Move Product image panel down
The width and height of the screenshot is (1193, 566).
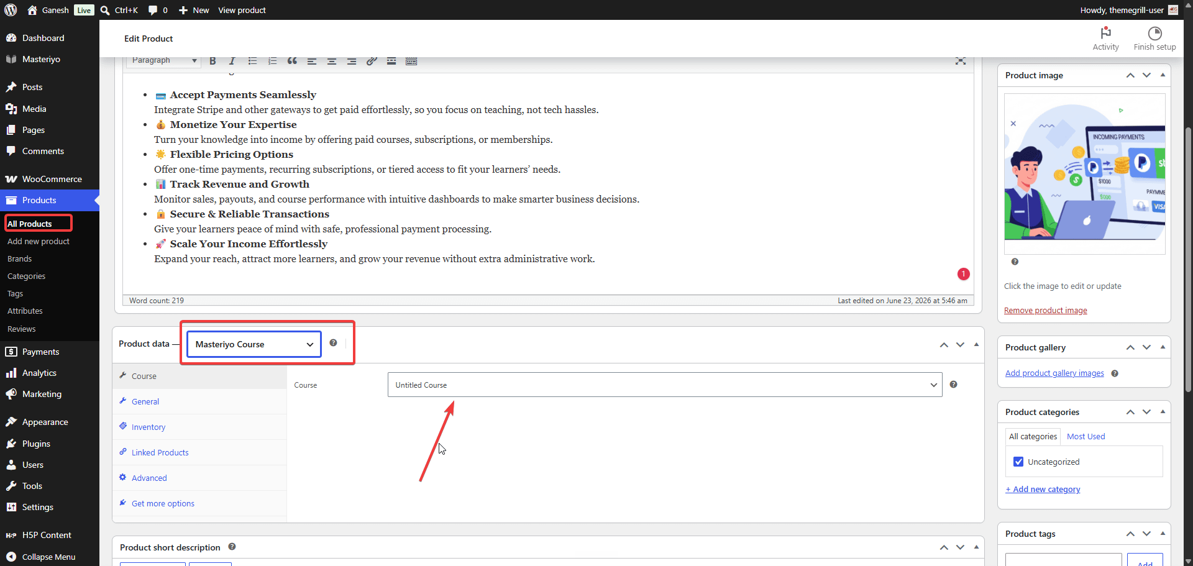coord(1146,75)
